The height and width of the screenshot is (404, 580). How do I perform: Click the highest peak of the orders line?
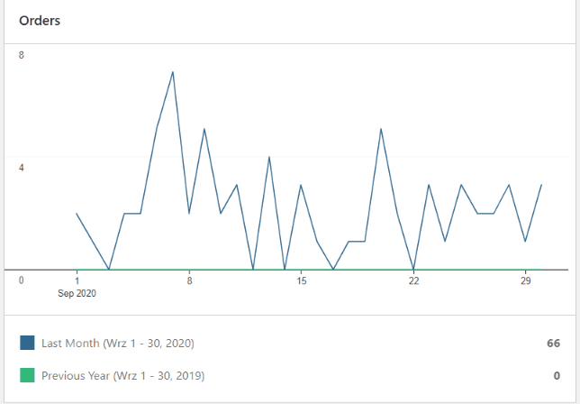(172, 71)
